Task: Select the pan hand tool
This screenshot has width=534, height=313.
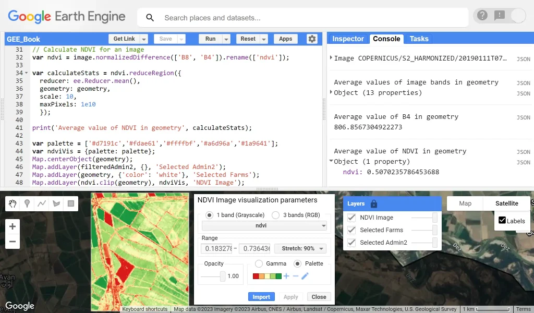Action: tap(13, 203)
